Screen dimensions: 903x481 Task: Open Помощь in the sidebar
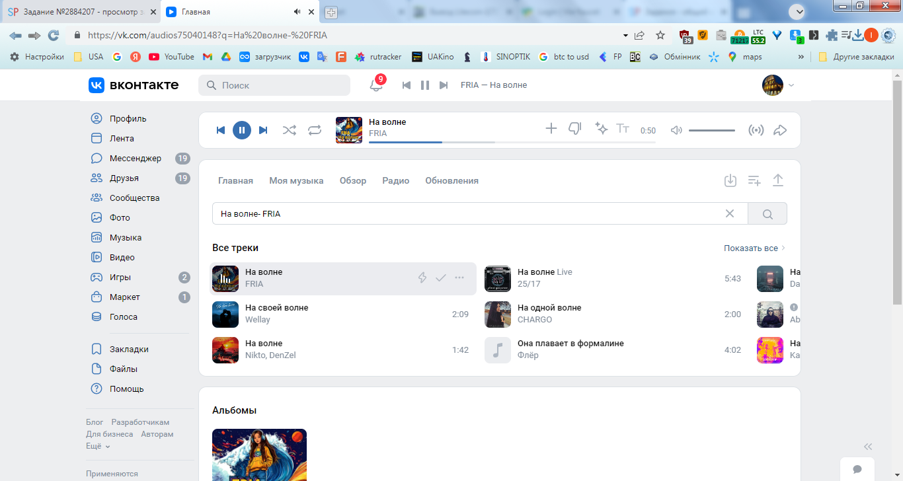pyautogui.click(x=127, y=389)
